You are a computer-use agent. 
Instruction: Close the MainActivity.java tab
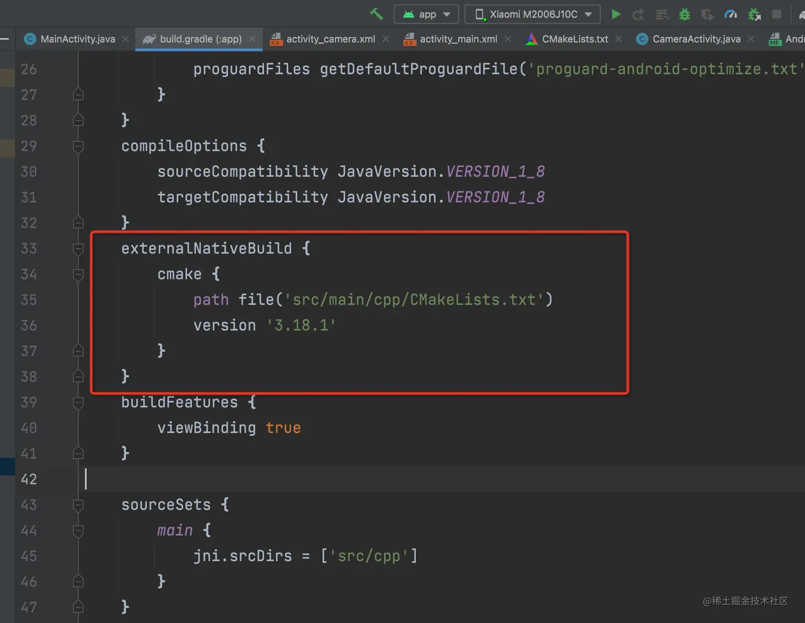(126, 39)
